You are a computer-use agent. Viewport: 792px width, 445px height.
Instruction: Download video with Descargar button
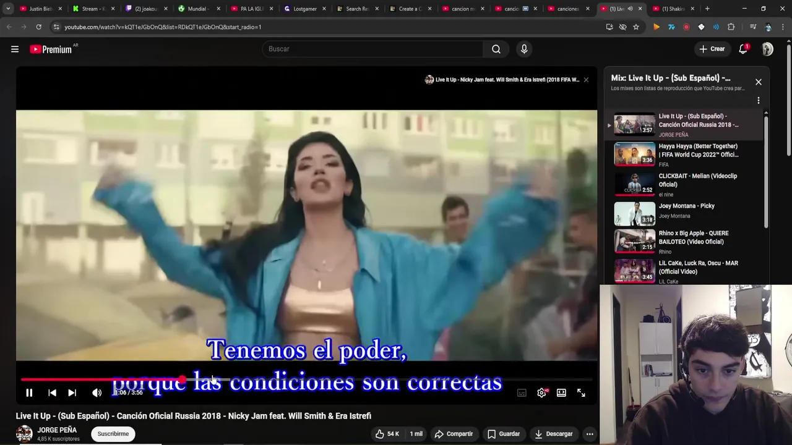tap(554, 434)
